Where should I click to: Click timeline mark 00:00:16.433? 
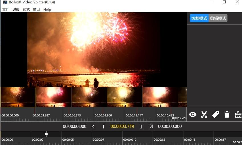point(165,115)
